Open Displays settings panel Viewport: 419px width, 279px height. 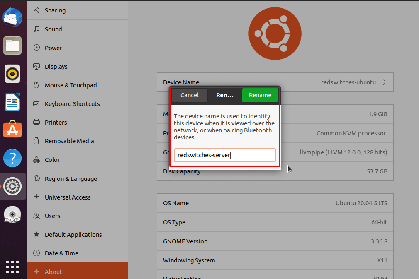click(x=78, y=66)
